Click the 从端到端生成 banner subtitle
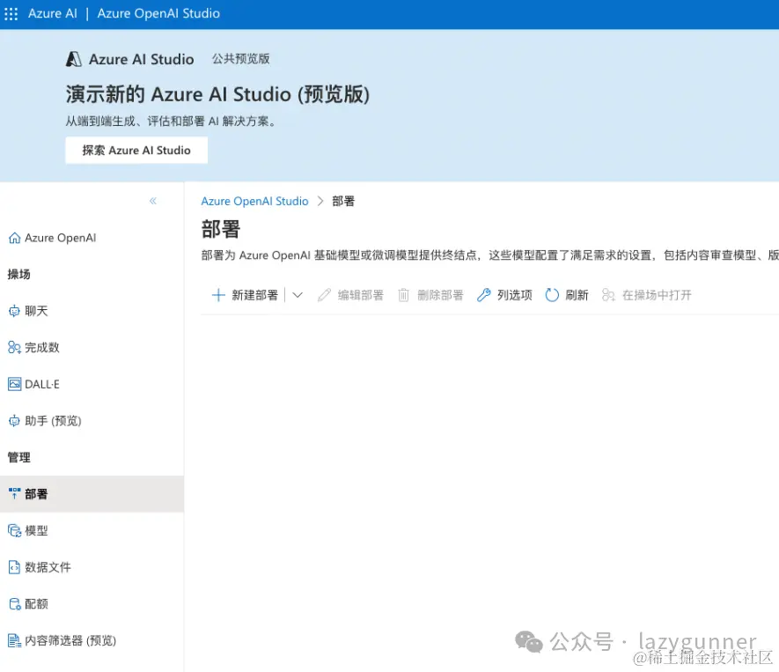 tap(172, 122)
